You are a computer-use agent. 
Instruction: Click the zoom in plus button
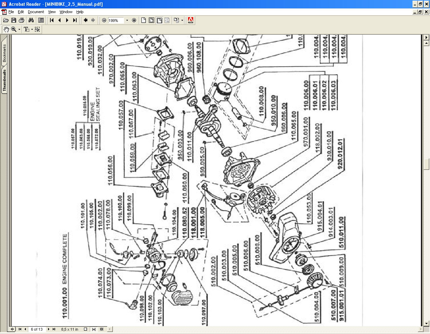134,20
